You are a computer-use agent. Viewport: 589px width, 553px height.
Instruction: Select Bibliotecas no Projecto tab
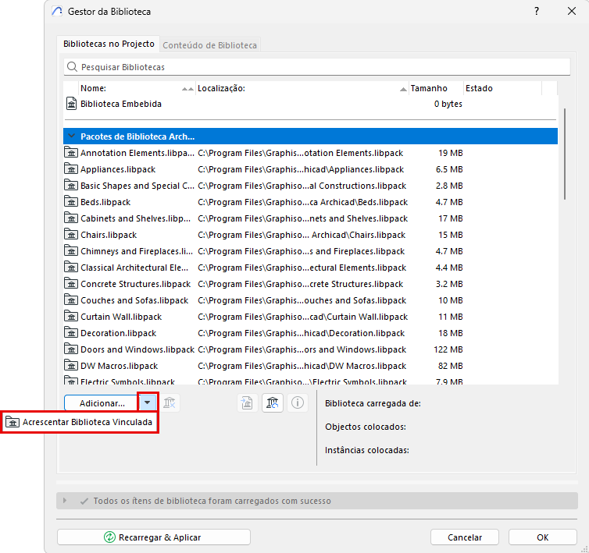pos(109,44)
